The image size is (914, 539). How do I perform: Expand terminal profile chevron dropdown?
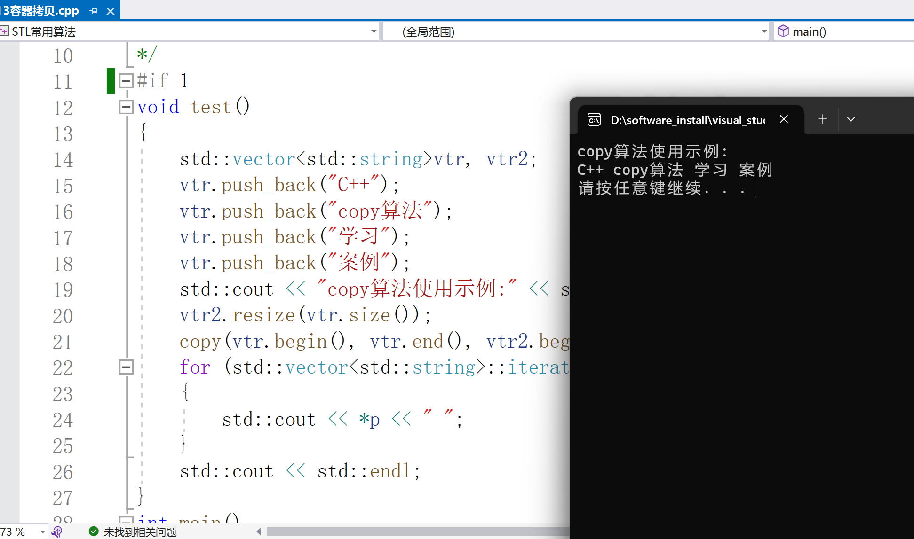(850, 119)
